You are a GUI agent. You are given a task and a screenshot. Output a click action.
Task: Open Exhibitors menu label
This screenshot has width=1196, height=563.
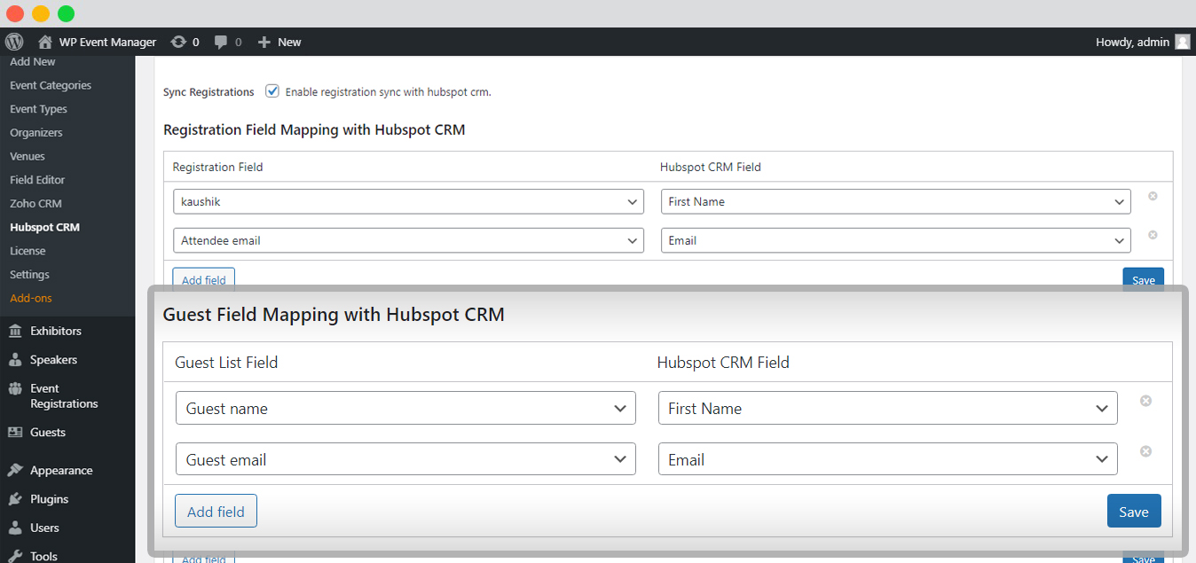click(x=56, y=331)
